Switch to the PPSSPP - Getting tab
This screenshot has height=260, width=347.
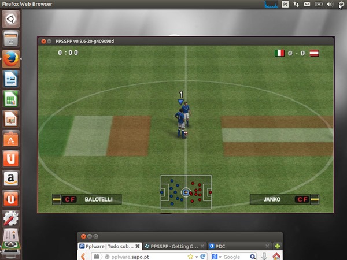pos(174,246)
